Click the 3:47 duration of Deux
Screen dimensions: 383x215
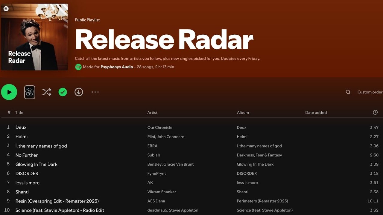(374, 128)
